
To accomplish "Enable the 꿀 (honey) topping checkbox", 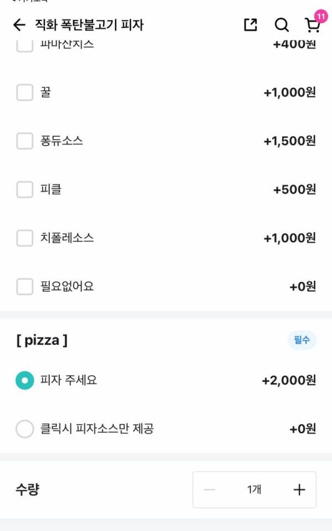I will (x=24, y=92).
